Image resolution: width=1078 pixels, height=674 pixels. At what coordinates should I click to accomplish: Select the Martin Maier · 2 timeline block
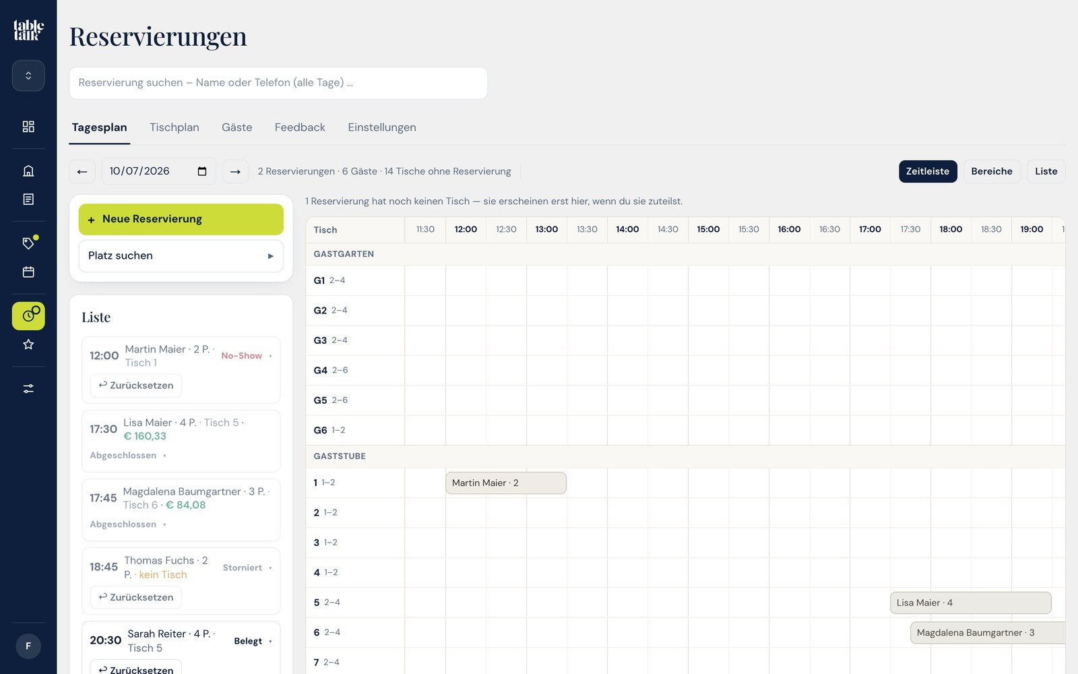[x=506, y=483]
